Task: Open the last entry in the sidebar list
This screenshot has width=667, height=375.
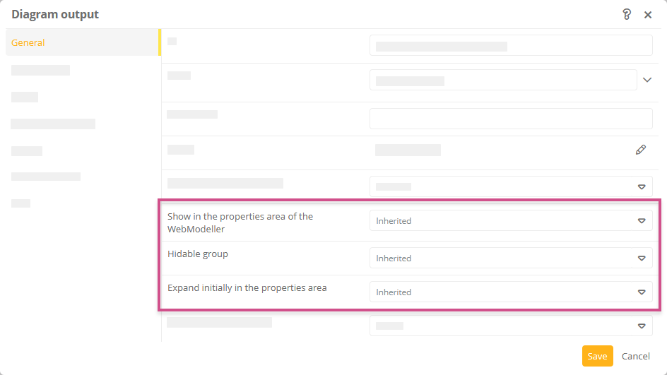Action: (x=21, y=203)
